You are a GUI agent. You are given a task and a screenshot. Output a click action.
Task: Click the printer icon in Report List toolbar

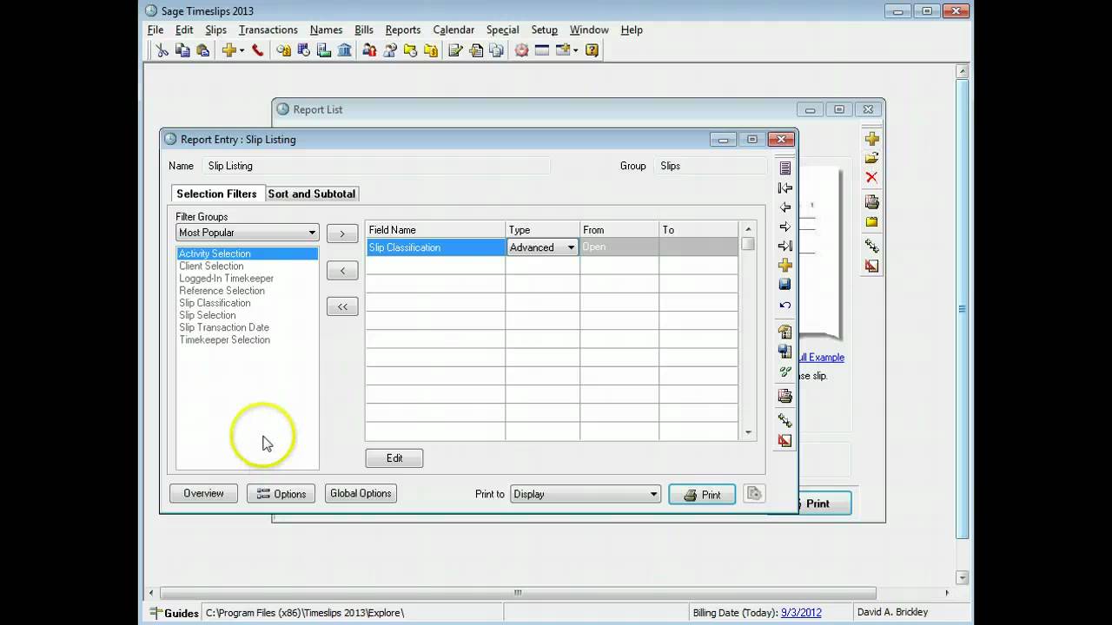point(871,202)
